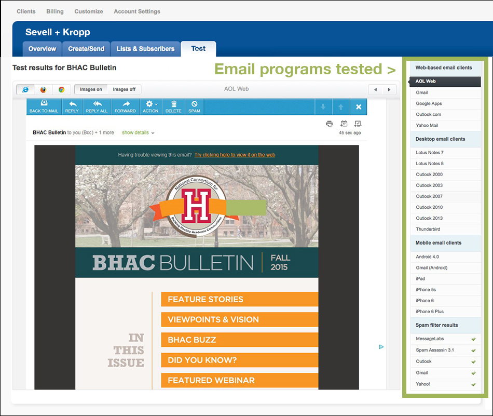Click the Viewpoints & Vision orange button
493x416 pixels.
click(x=240, y=319)
